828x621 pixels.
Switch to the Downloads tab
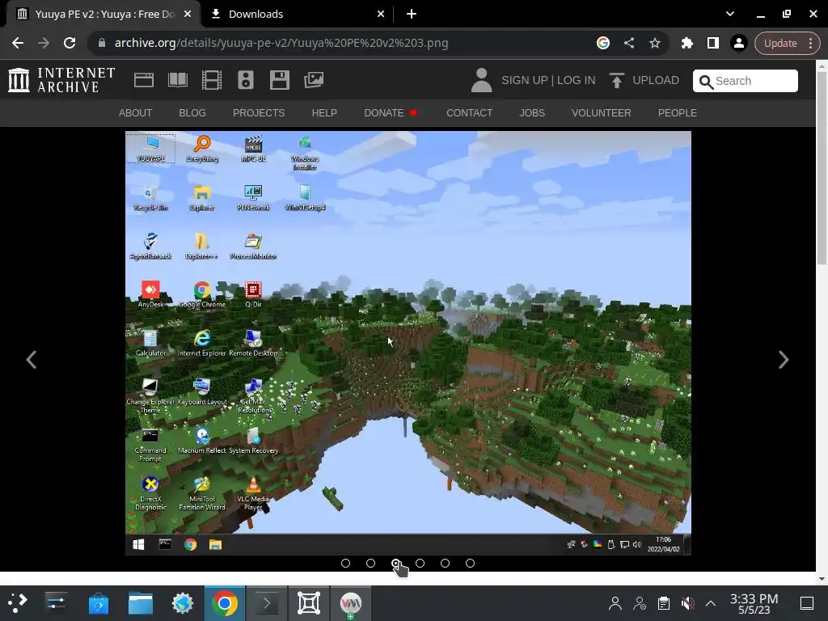coord(299,15)
